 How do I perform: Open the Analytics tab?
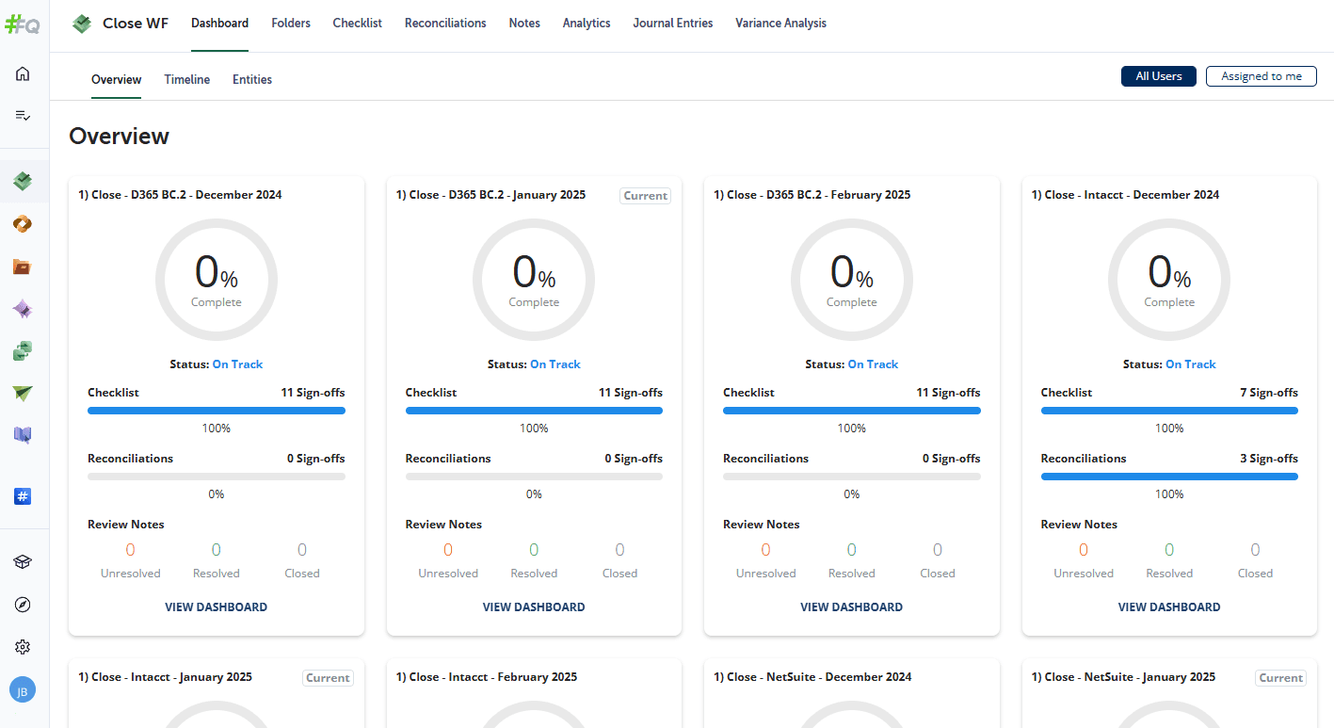click(x=587, y=24)
